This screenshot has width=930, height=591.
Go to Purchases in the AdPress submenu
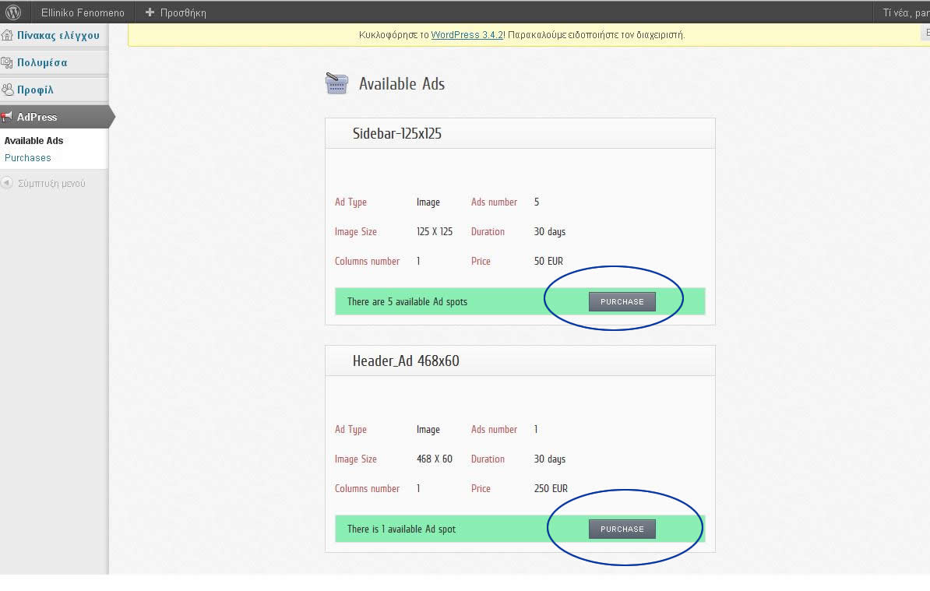[27, 157]
